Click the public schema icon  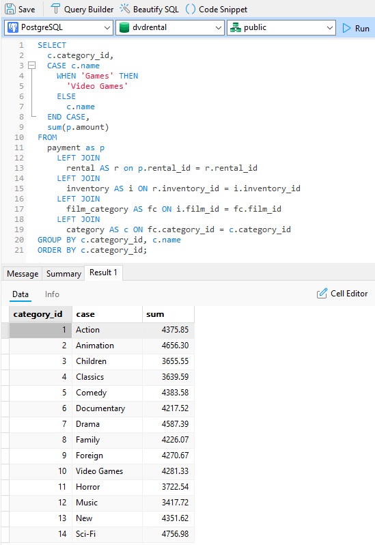[236, 27]
